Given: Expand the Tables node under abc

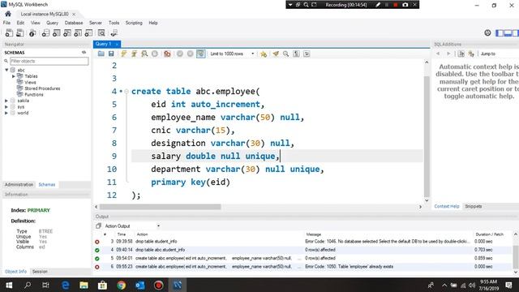Looking at the screenshot, I should [x=14, y=76].
